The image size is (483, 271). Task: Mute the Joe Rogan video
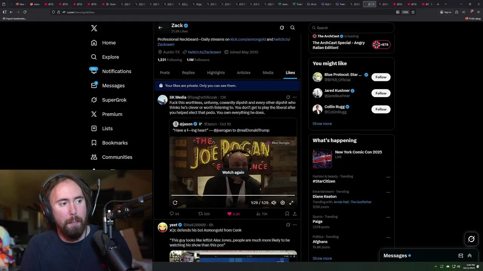click(274, 203)
